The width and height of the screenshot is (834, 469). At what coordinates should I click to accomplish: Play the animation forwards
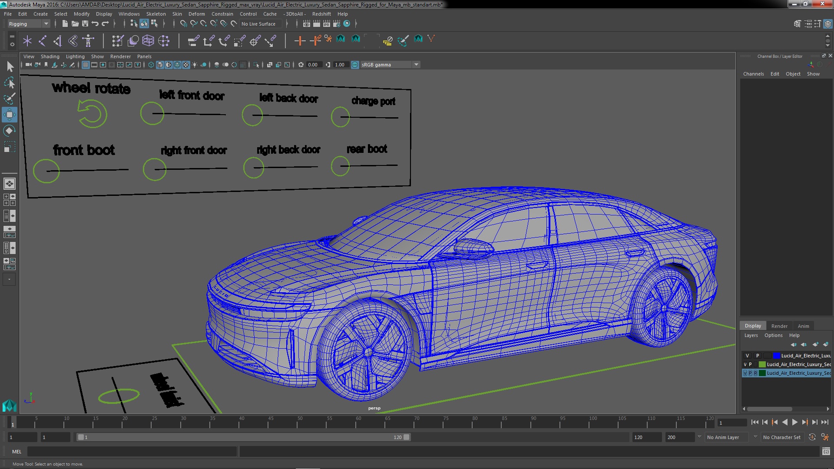[794, 422]
